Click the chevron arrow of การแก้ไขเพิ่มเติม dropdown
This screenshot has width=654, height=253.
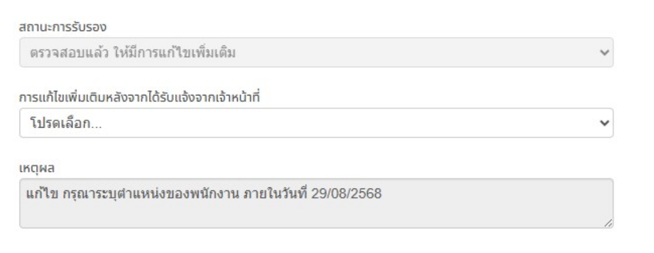click(603, 124)
